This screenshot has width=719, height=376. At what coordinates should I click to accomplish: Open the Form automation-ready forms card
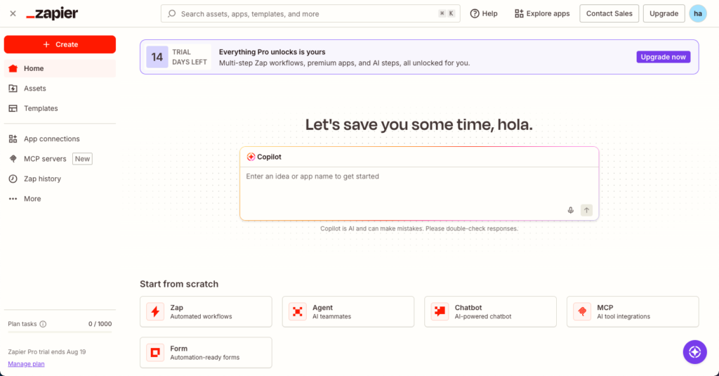click(x=206, y=353)
